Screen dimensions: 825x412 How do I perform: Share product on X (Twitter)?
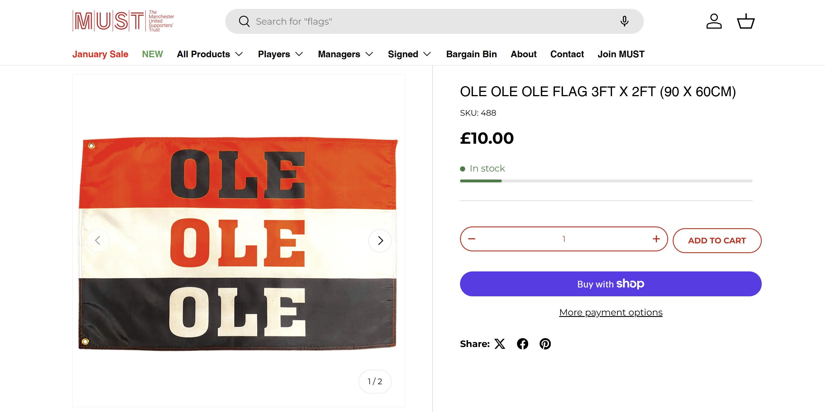tap(500, 344)
